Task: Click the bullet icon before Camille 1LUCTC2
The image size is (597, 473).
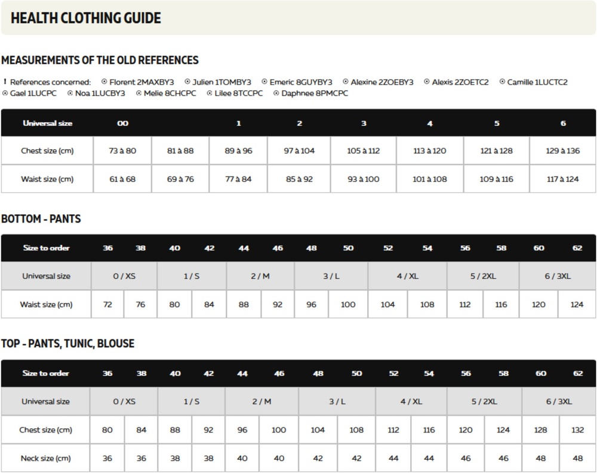Action: click(x=502, y=82)
